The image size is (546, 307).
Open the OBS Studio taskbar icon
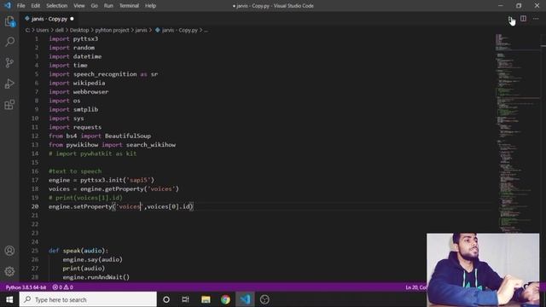click(x=264, y=299)
